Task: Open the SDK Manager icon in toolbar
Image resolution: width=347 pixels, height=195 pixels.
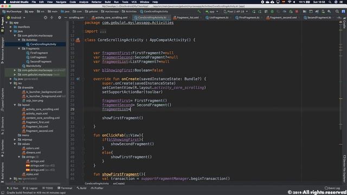Action: [329, 11]
